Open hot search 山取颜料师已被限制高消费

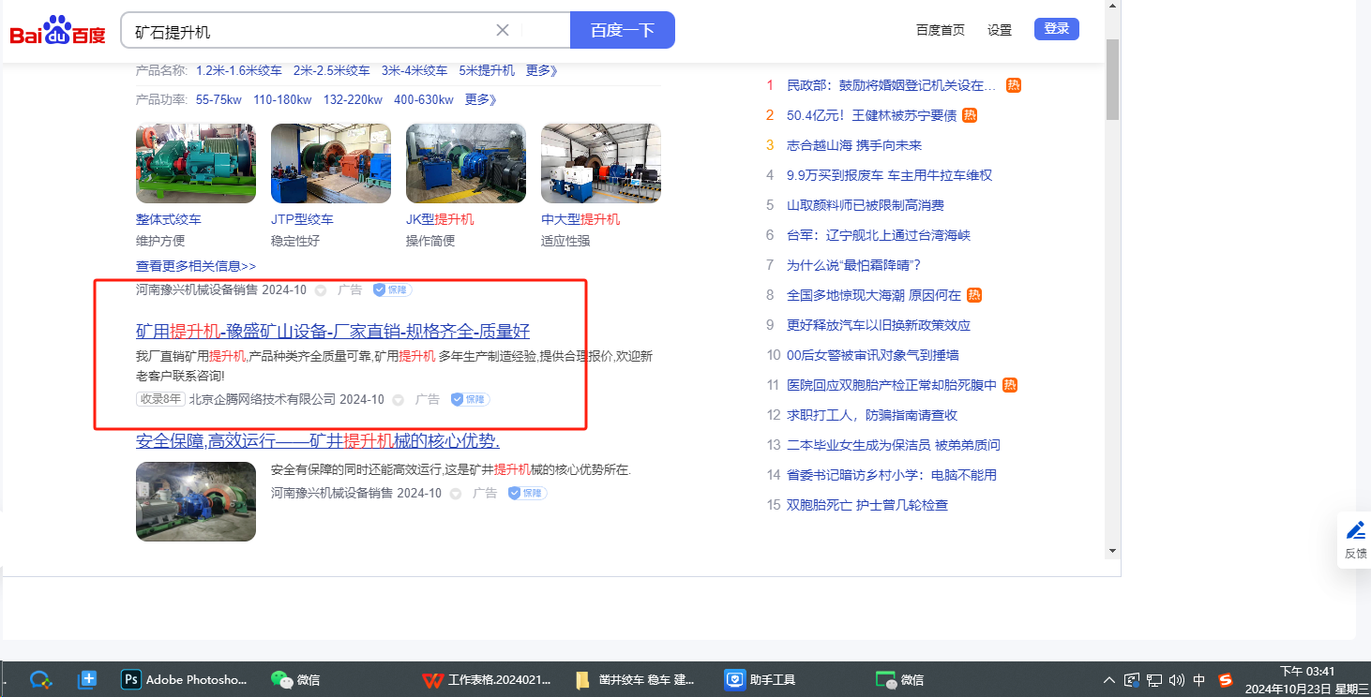pos(866,205)
